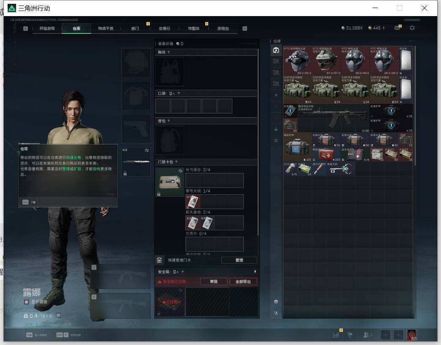
Task: Open the statistics bar chart icon
Action: 336,335
